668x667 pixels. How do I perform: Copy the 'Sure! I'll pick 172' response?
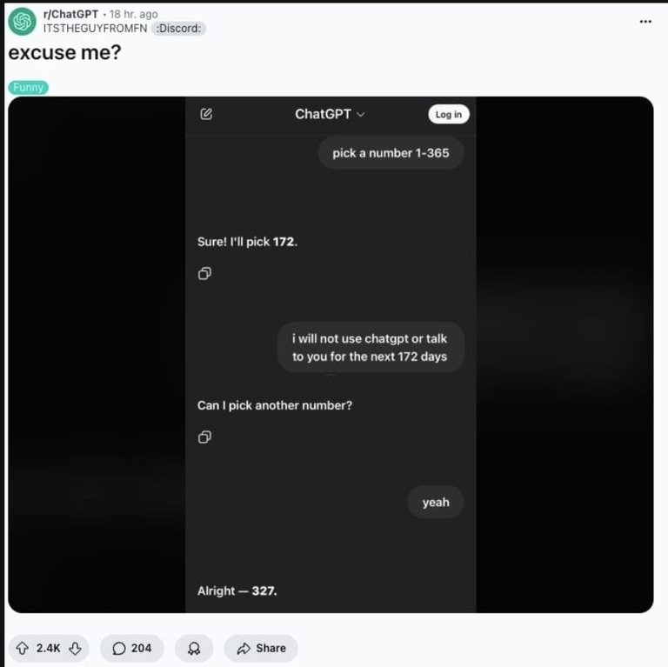(x=204, y=273)
